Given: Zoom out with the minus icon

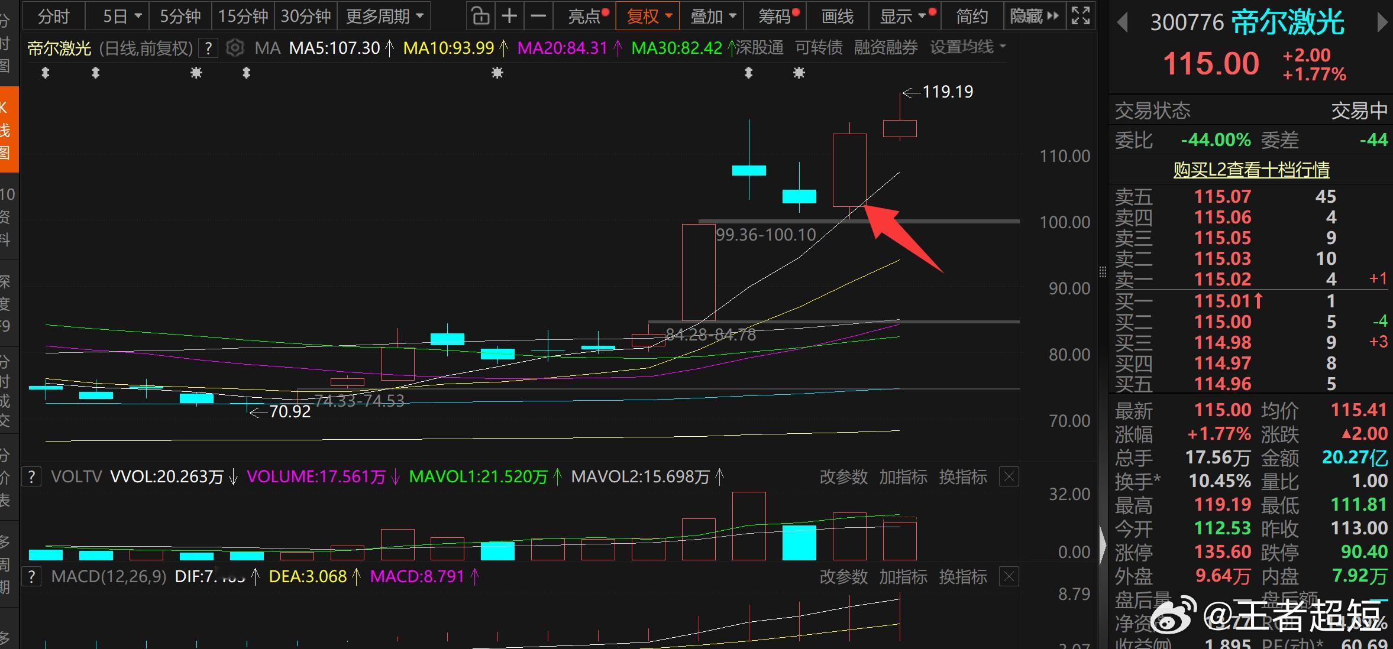Looking at the screenshot, I should 538,16.
